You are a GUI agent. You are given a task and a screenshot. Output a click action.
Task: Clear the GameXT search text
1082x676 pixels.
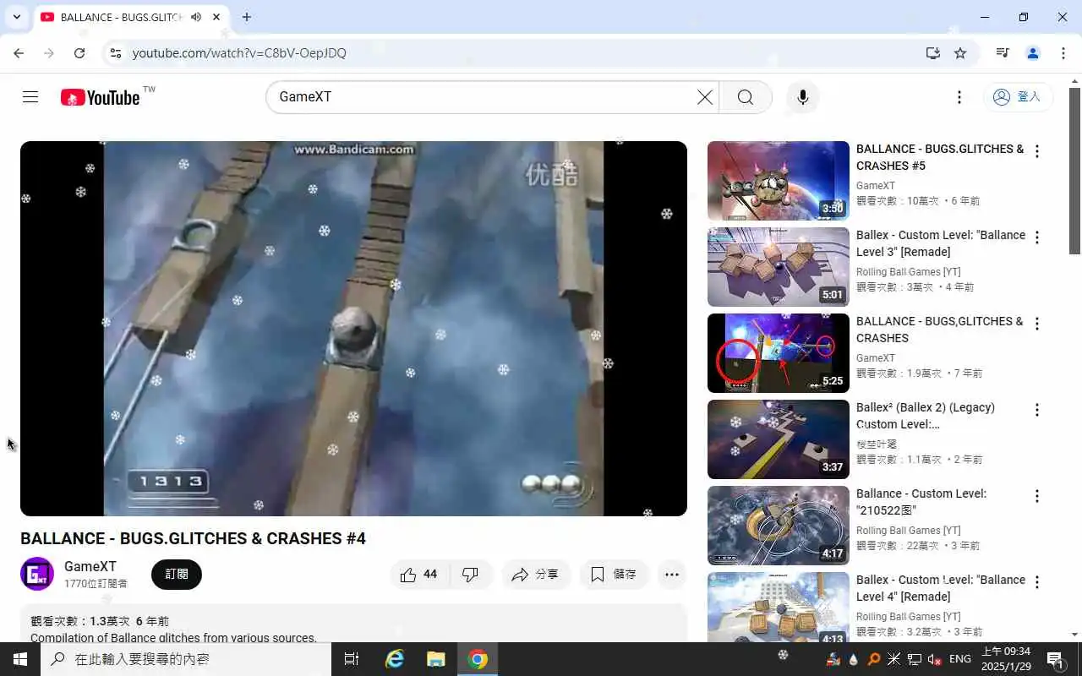point(704,97)
